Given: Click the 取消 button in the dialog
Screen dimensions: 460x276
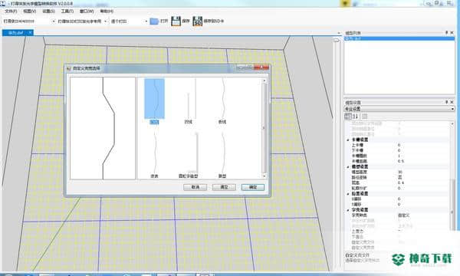Looking at the screenshot, I should coord(195,187).
